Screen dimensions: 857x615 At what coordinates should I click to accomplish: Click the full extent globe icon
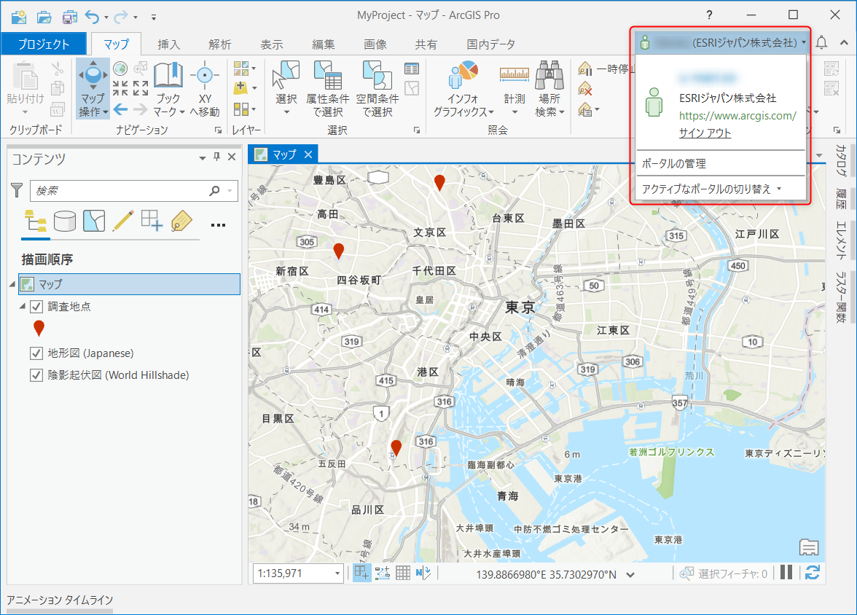pos(120,68)
